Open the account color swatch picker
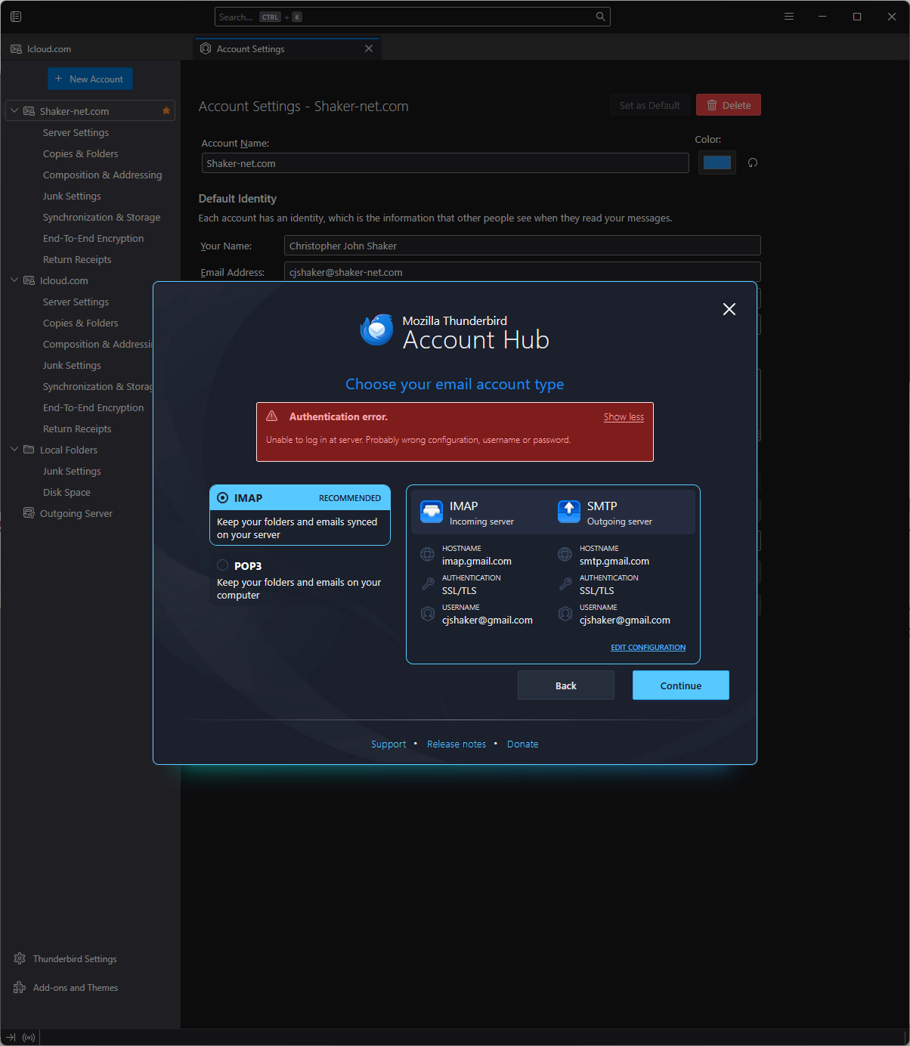Viewport: 910px width, 1046px height. pyautogui.click(x=717, y=162)
